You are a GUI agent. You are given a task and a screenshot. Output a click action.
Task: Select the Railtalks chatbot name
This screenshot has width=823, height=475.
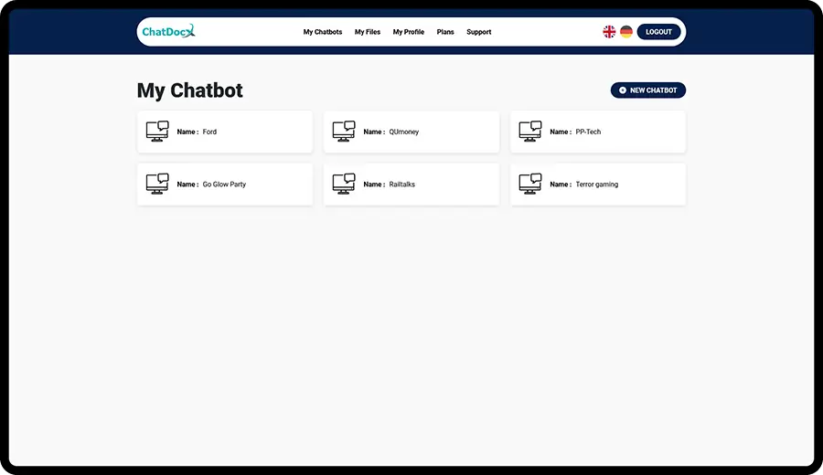point(401,185)
